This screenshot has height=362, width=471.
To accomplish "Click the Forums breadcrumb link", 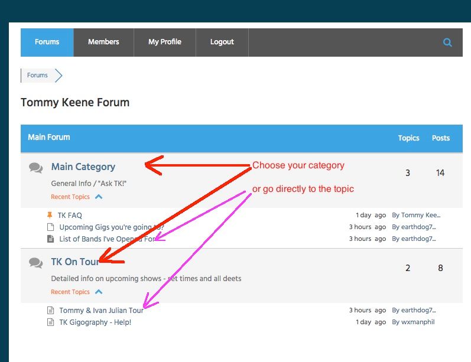I will coord(37,76).
